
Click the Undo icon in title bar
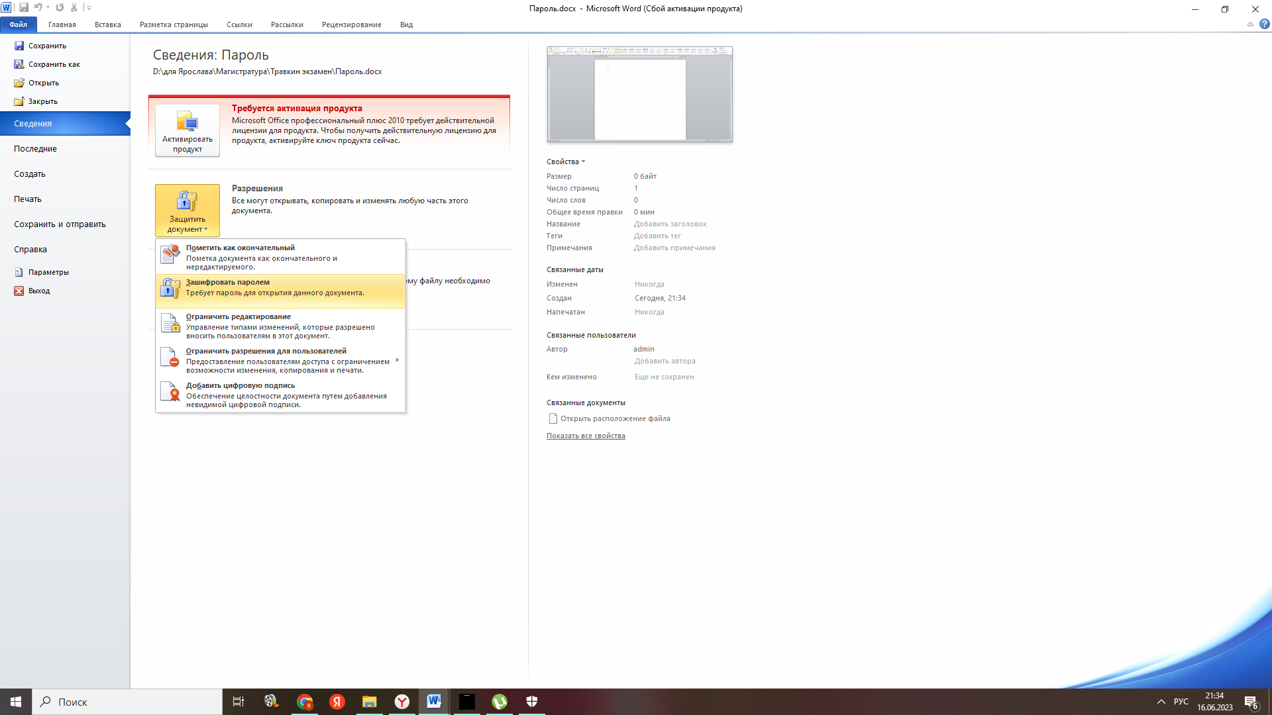38,8
